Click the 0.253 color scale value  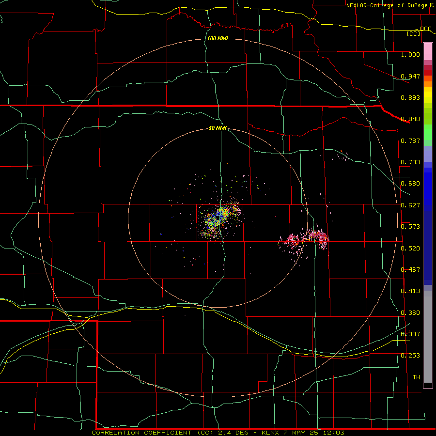click(410, 356)
